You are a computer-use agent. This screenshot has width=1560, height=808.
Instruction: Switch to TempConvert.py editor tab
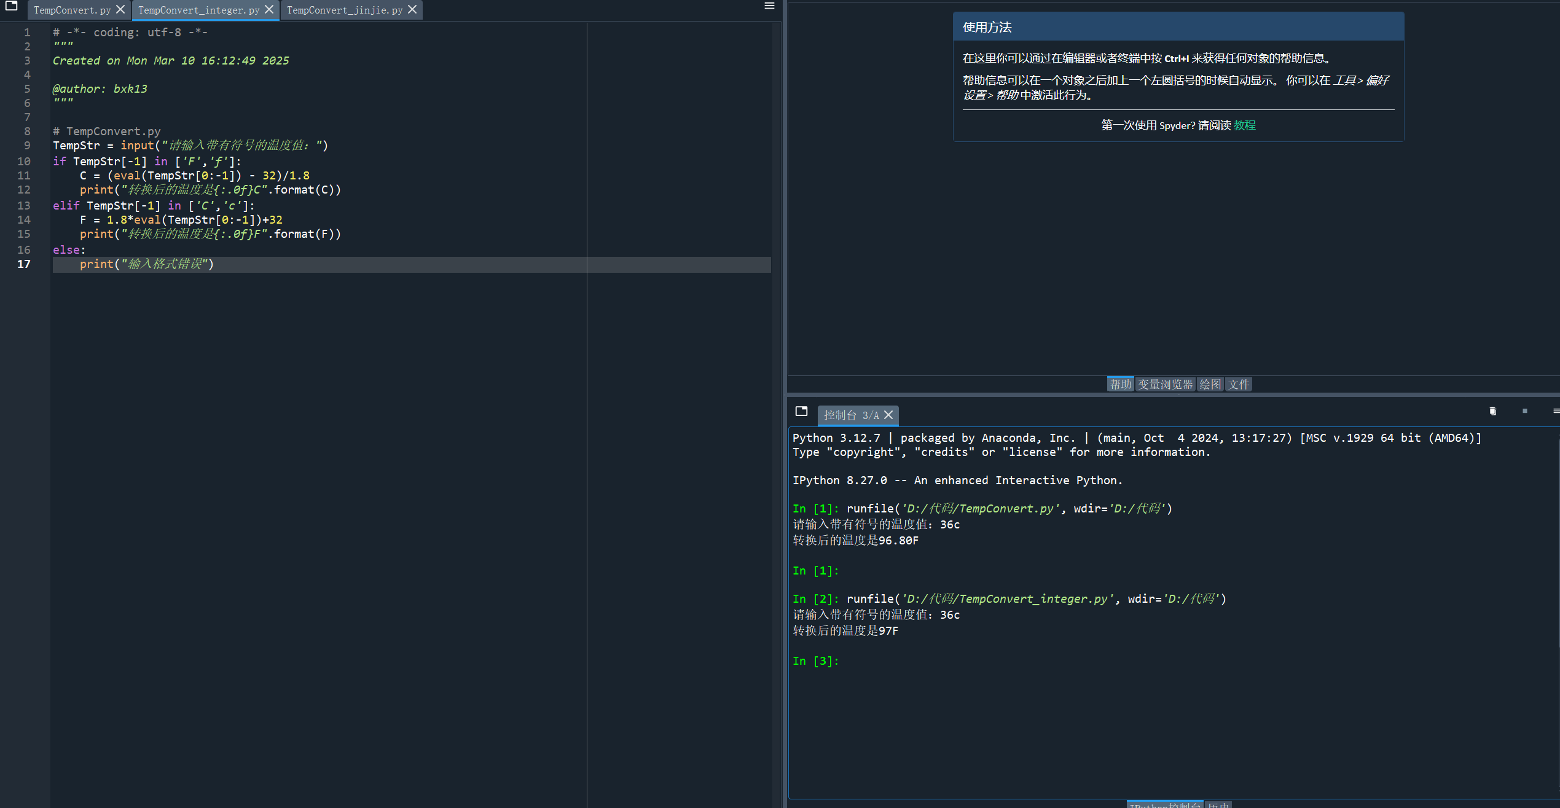pyautogui.click(x=72, y=10)
